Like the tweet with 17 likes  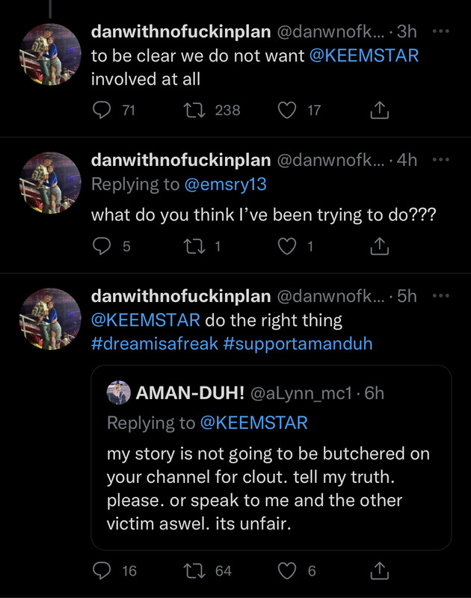click(x=287, y=110)
